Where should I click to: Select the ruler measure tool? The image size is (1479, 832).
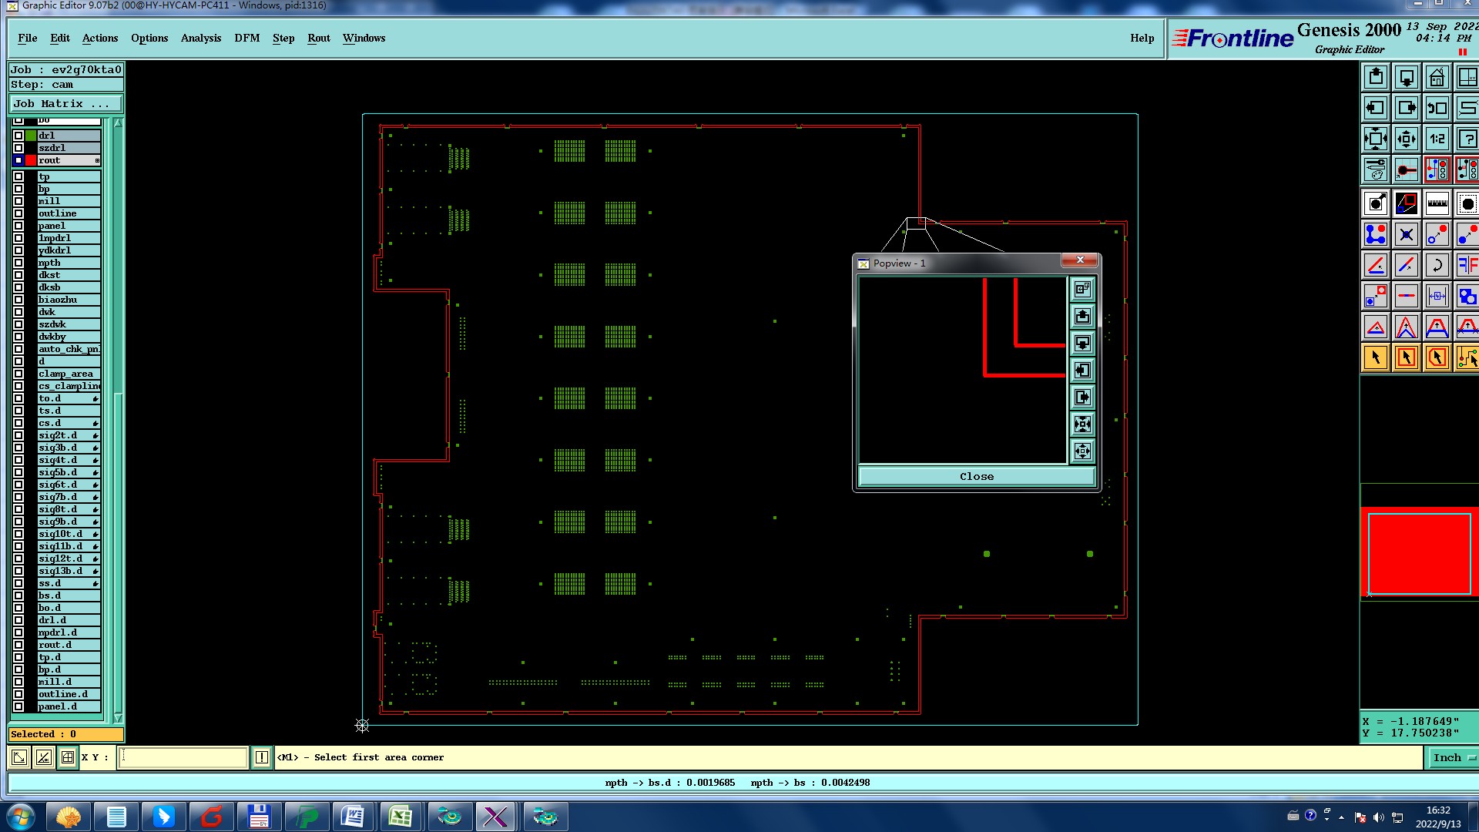coord(1437,204)
